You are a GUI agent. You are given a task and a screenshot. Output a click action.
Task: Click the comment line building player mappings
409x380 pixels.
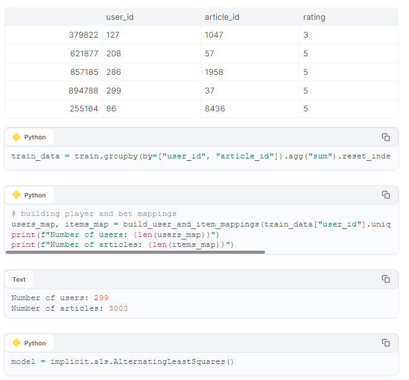click(94, 214)
